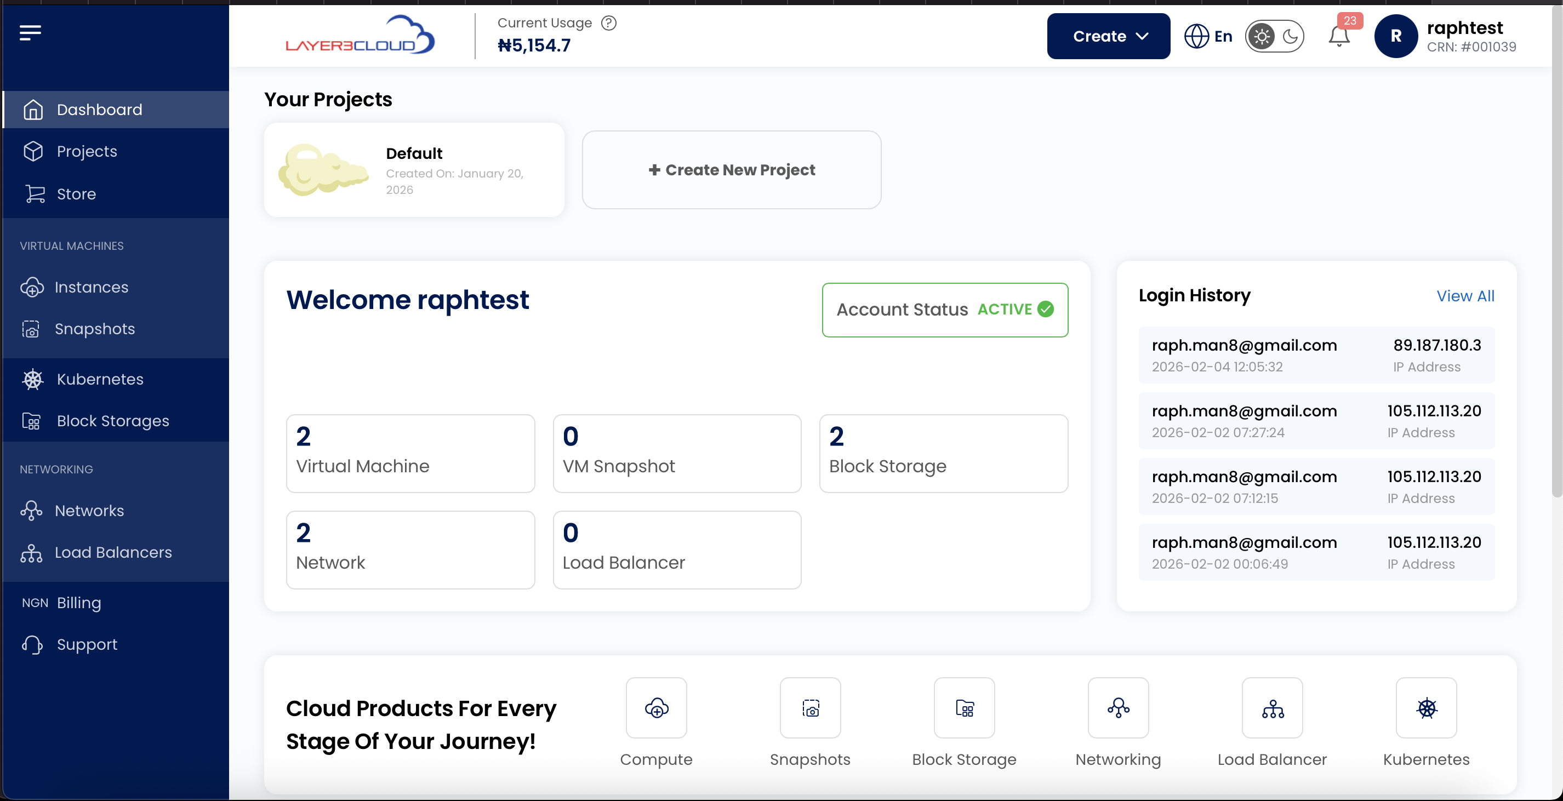
Task: Open Support menu item
Action: [x=115, y=644]
